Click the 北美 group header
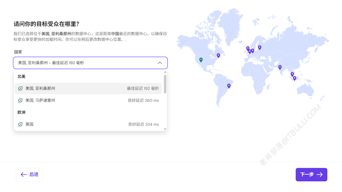 point(21,76)
